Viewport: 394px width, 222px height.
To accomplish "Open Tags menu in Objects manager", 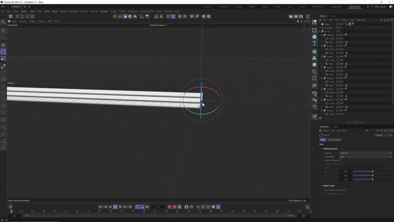I will pyautogui.click(x=352, y=20).
